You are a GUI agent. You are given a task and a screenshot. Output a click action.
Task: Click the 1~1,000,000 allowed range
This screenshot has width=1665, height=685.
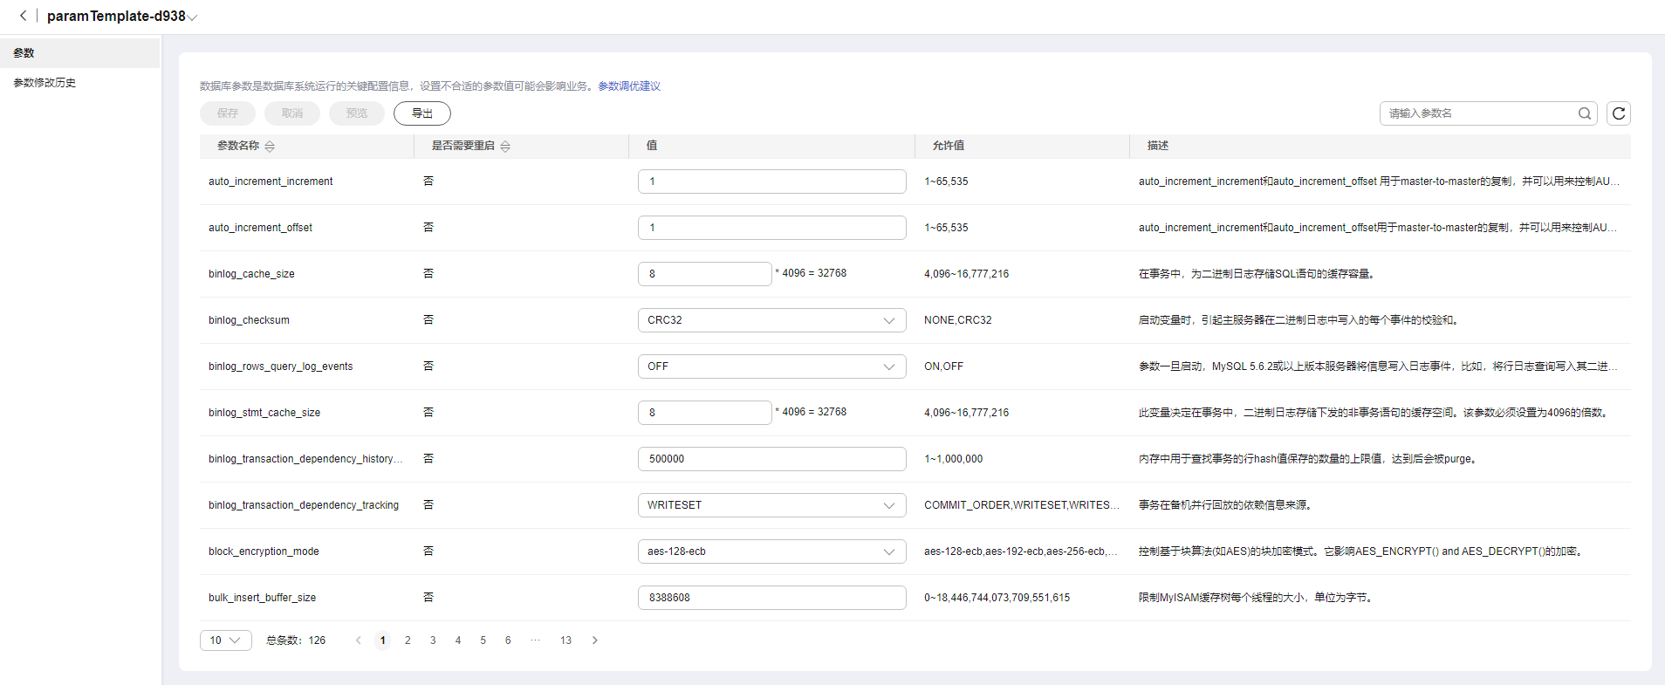[x=954, y=459]
